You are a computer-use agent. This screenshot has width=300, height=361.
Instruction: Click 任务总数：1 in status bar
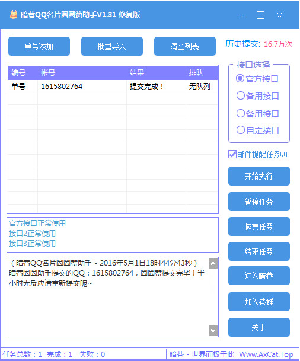23,354
